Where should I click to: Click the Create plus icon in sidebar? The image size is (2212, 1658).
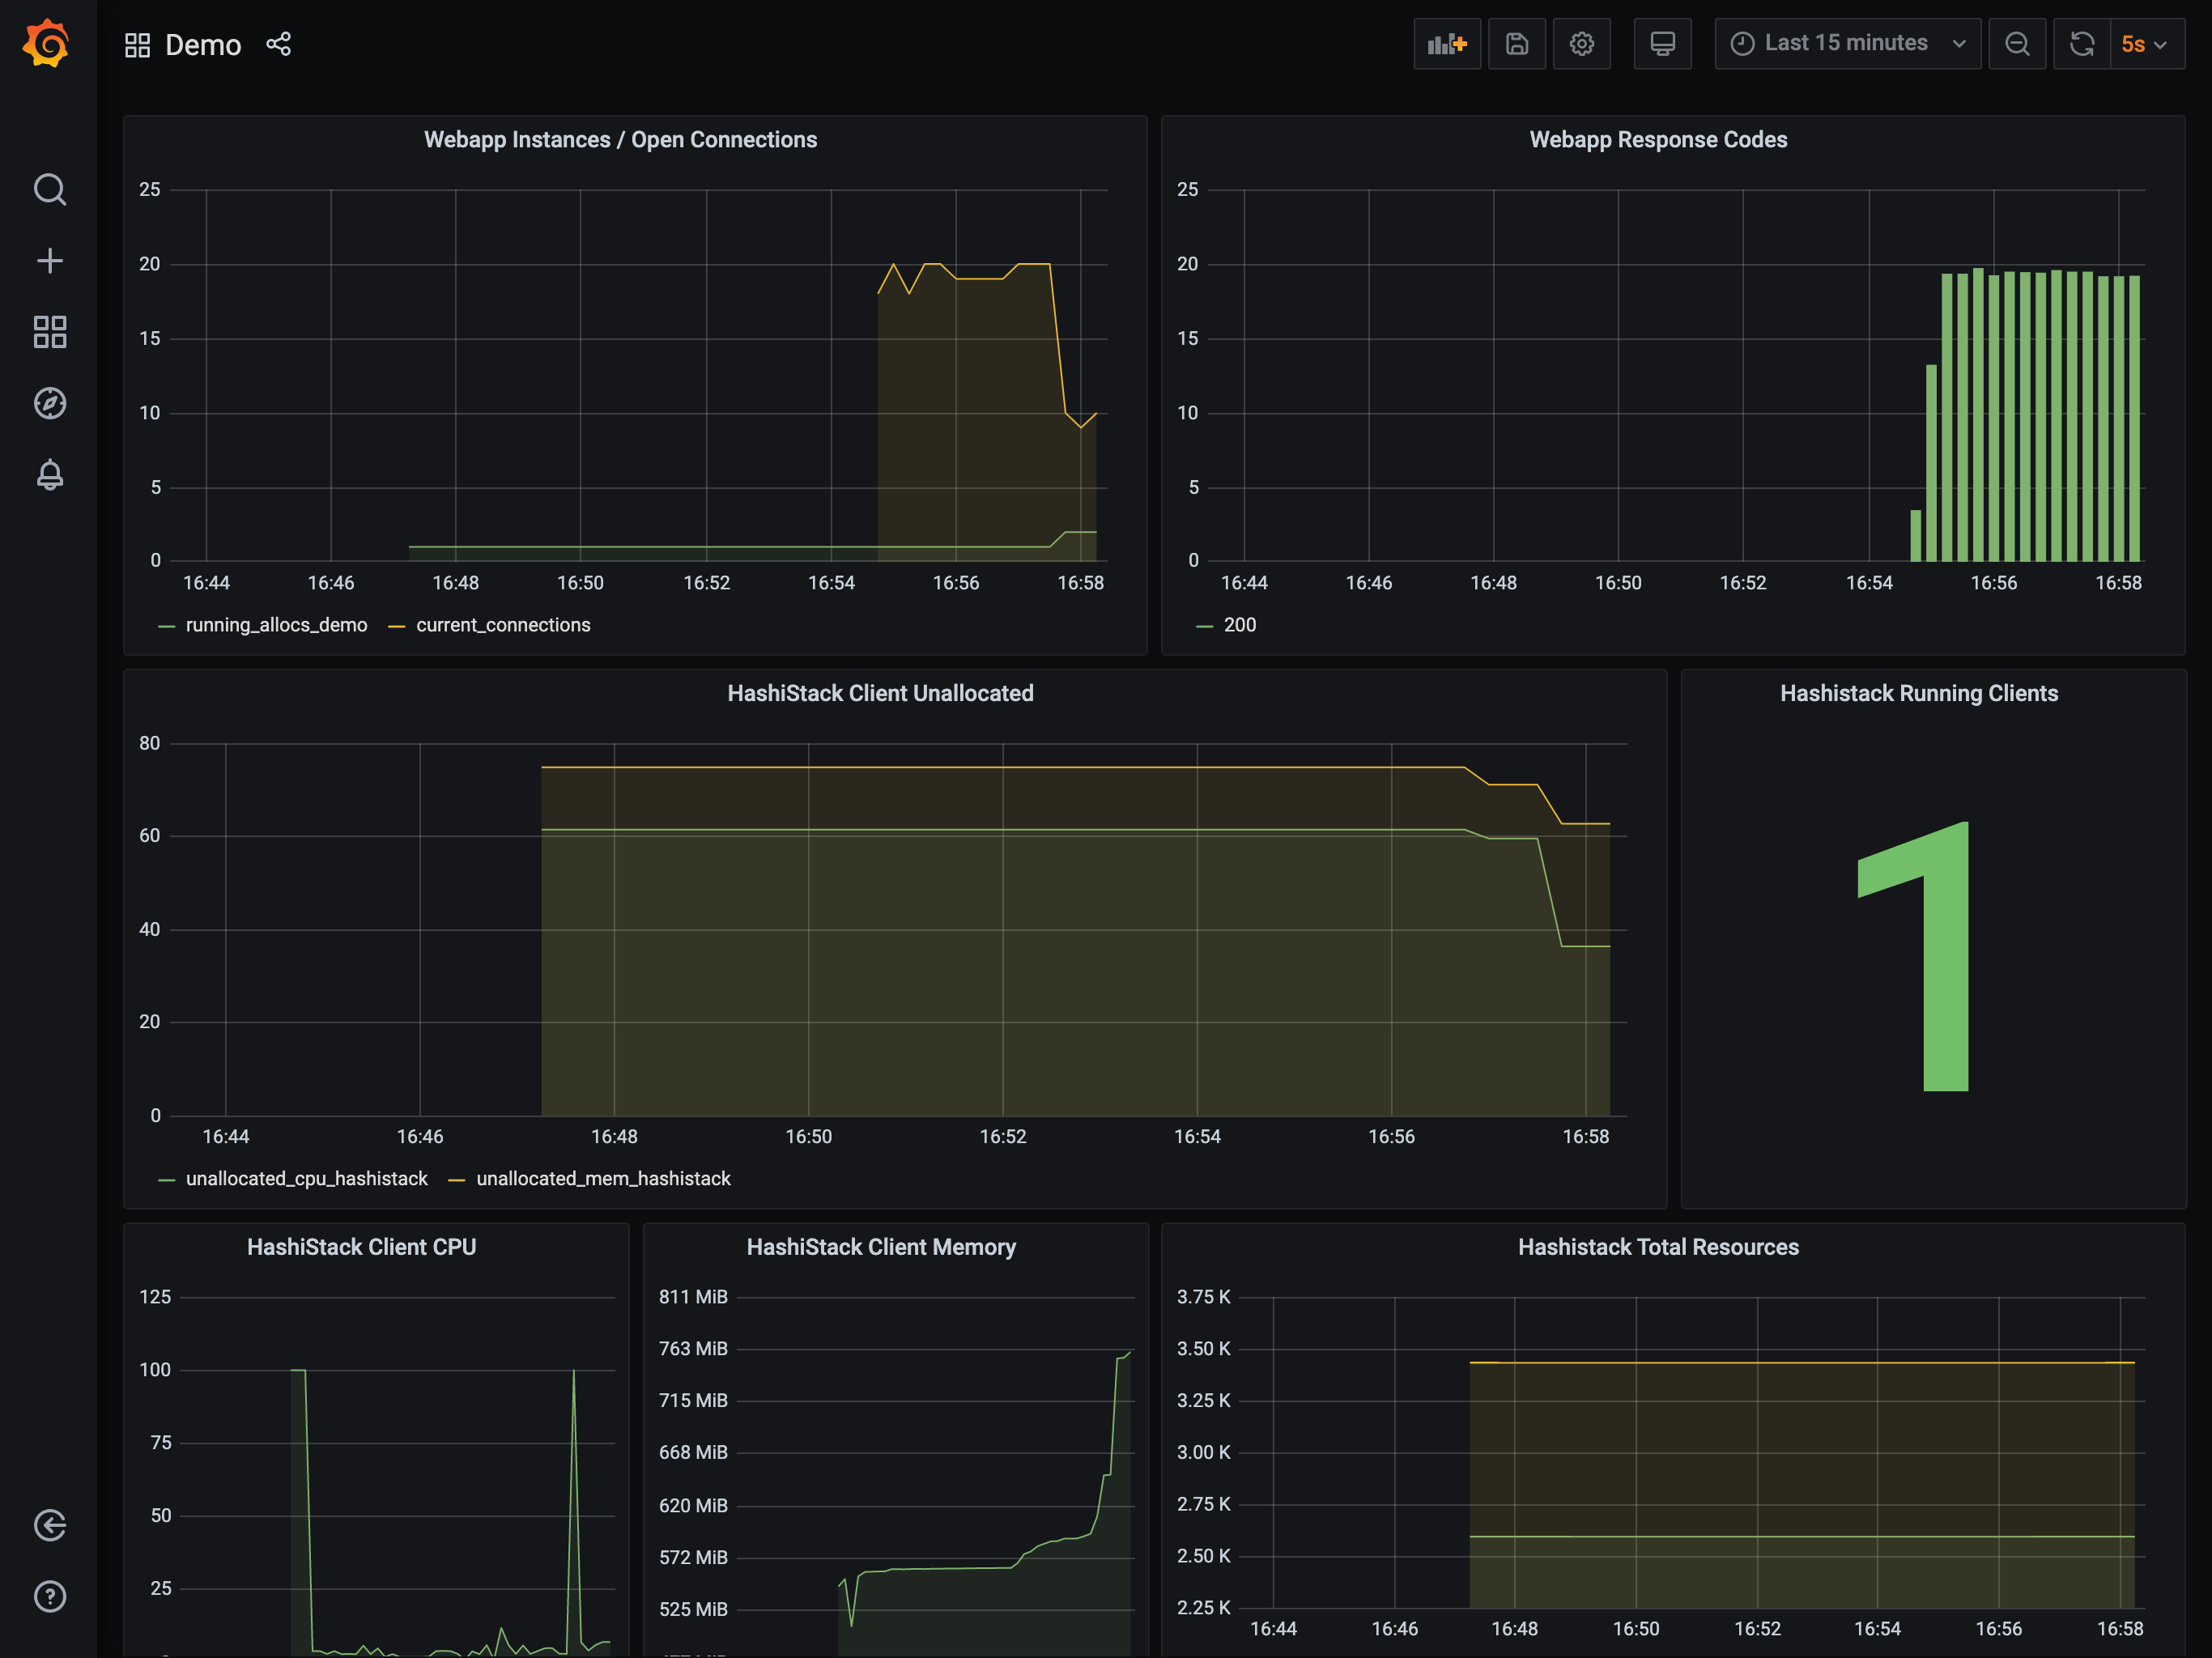49,261
